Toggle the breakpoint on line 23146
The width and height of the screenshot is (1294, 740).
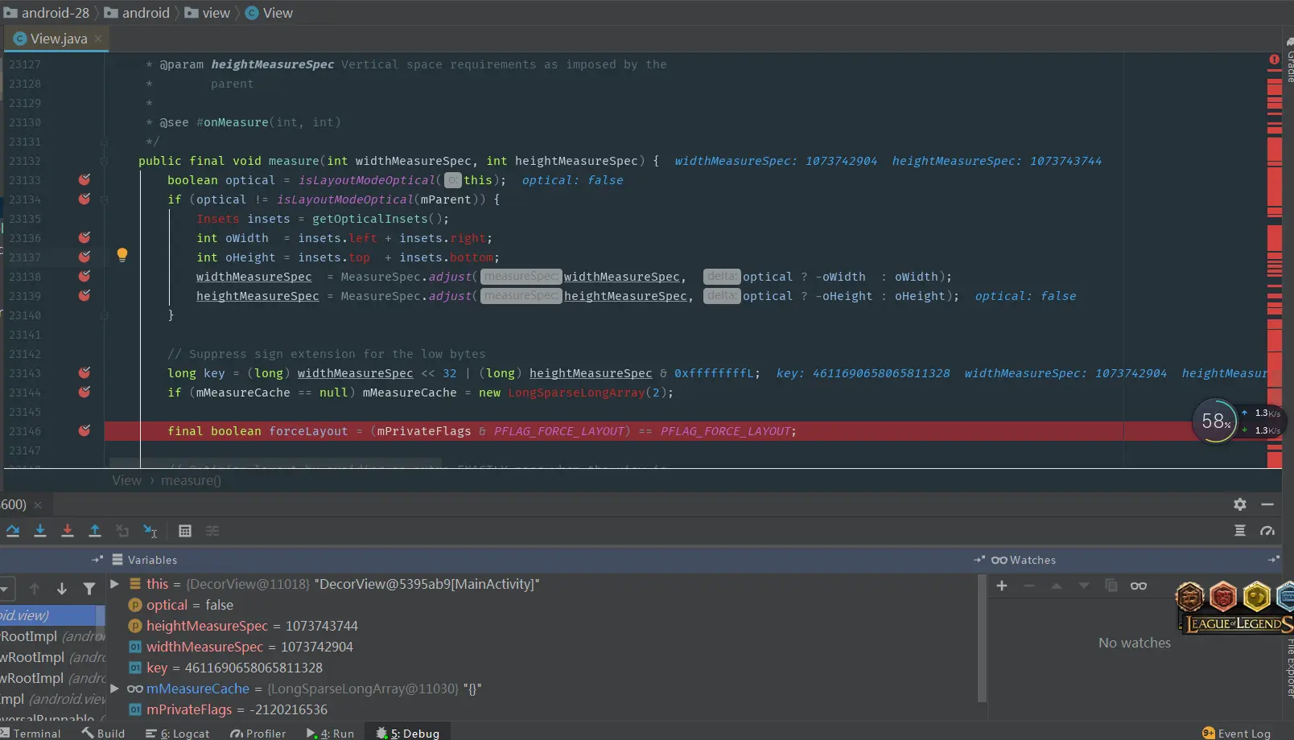pos(84,430)
